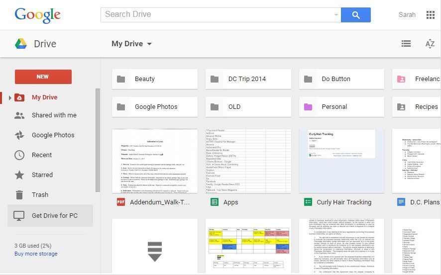Open the Trash view

[x=40, y=194]
